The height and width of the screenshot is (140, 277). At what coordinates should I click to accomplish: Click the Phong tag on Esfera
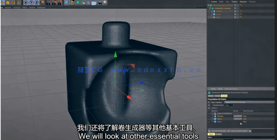pyautogui.click(x=241, y=14)
